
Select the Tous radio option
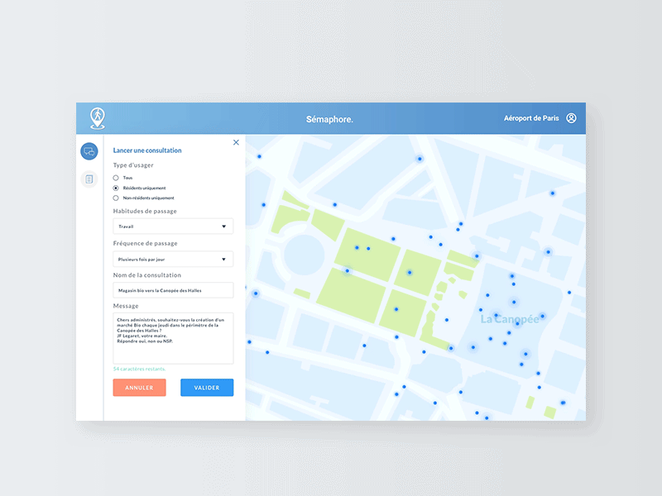116,178
